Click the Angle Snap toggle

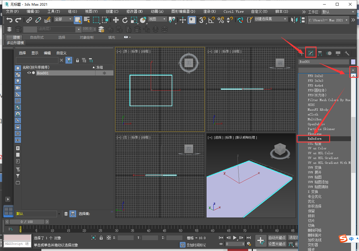click(x=212, y=20)
